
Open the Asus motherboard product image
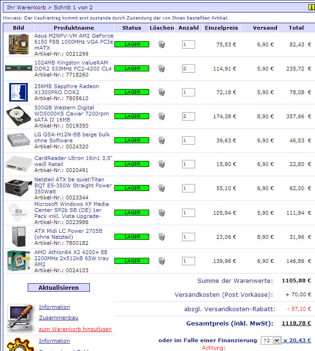19,44
